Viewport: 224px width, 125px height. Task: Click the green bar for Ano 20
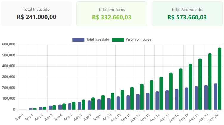click(x=220, y=79)
